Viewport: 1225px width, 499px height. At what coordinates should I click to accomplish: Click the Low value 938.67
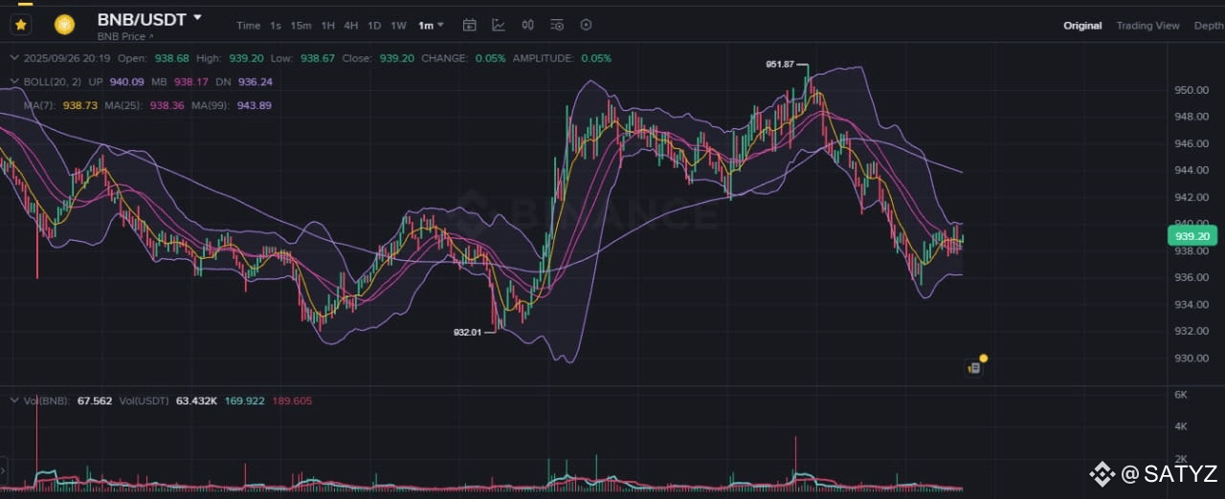[318, 58]
